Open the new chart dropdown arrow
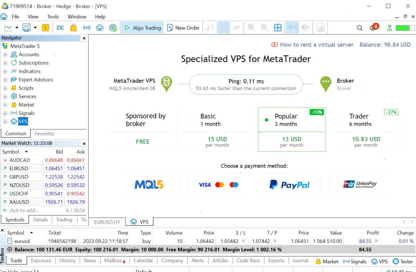The height and width of the screenshot is (272, 416). coord(17,28)
